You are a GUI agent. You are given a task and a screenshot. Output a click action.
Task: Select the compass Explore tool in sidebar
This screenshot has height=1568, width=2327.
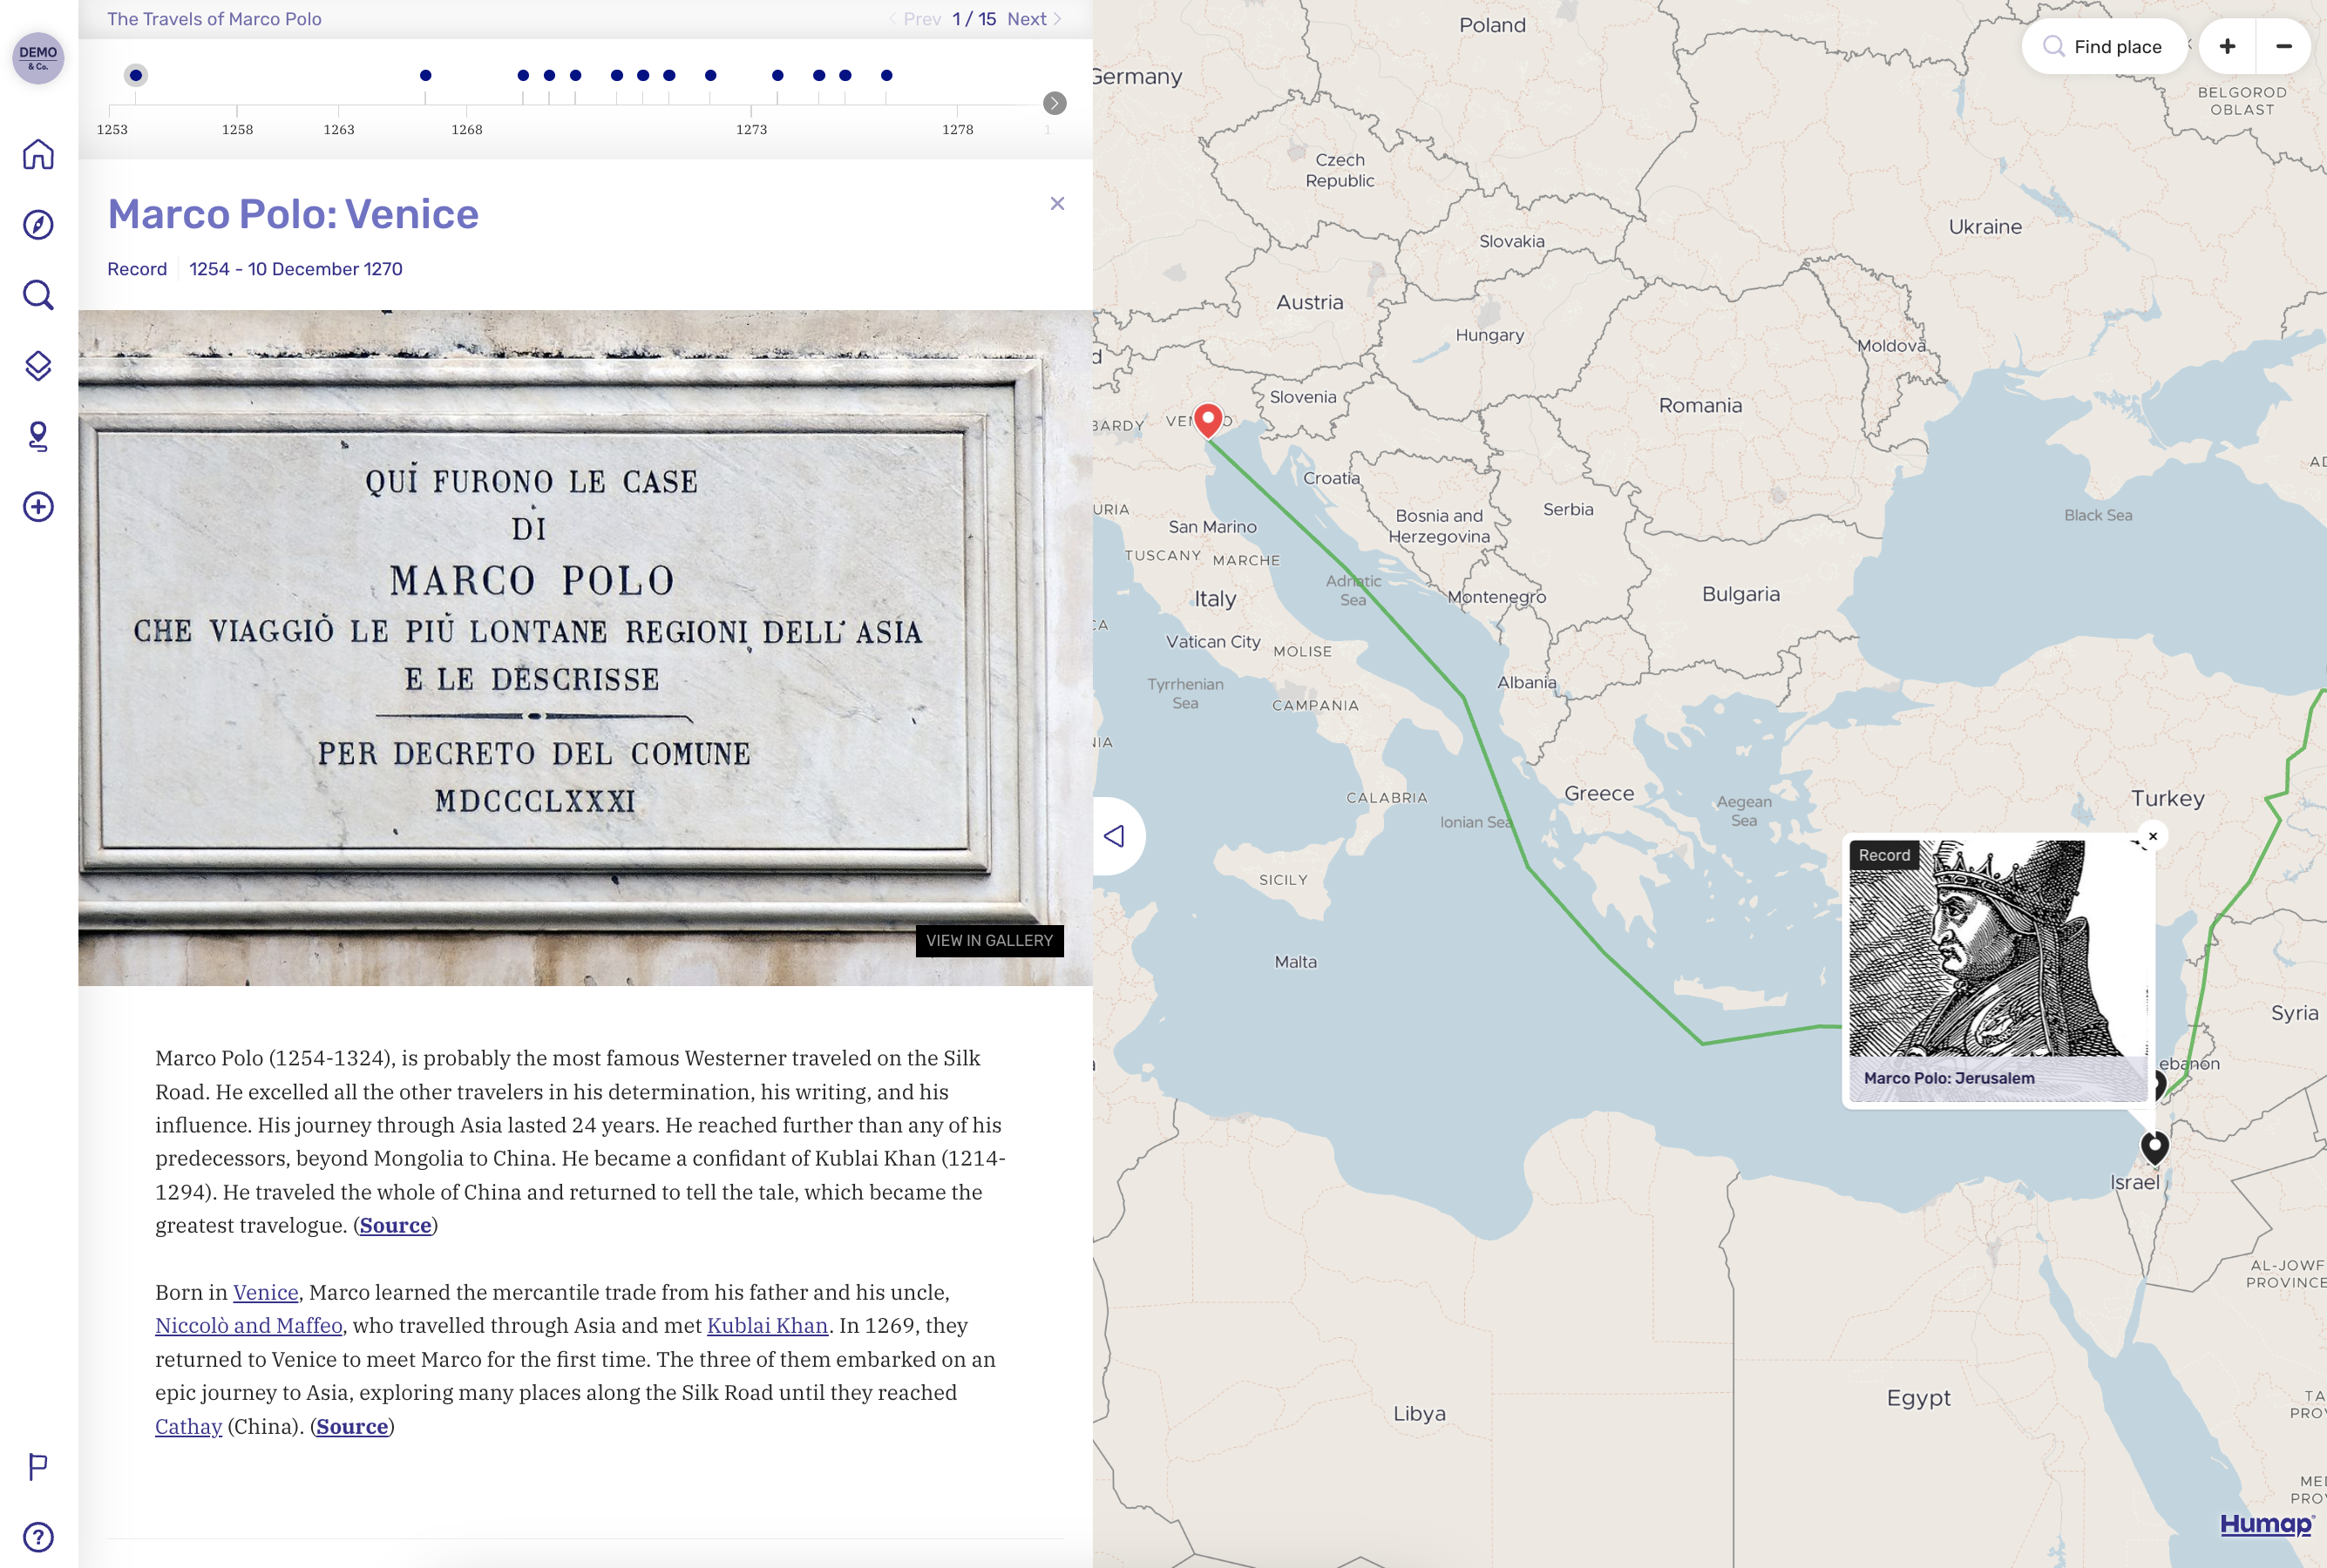pos(37,225)
